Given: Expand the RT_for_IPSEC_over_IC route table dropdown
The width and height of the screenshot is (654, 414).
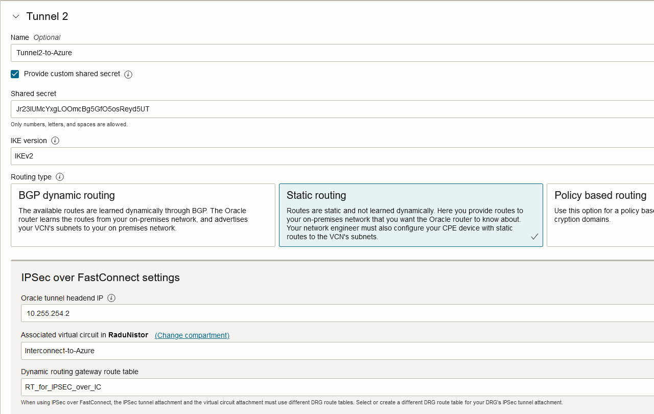Looking at the screenshot, I should click(x=337, y=387).
